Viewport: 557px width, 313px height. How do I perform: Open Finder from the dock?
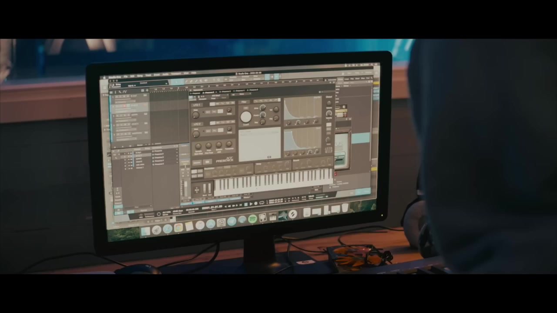coord(146,231)
